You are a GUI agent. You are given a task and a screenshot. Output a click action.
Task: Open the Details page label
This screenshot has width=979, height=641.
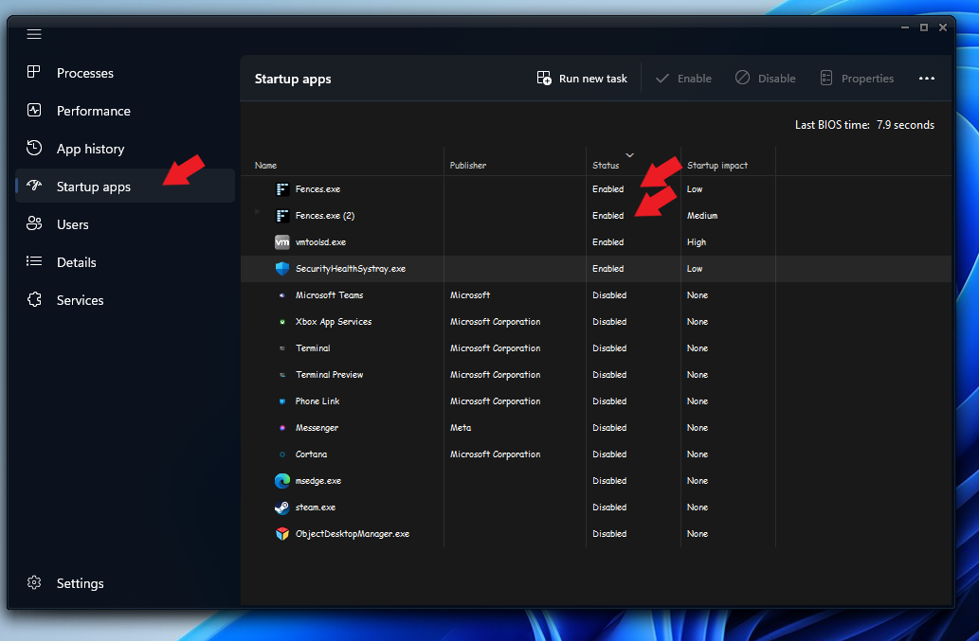tap(76, 262)
